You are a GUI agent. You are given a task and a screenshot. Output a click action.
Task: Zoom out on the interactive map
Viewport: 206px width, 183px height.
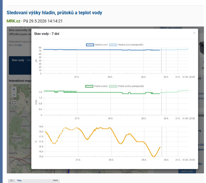[x=14, y=95]
